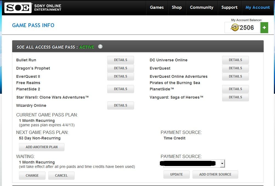Click the Free Realms game name
275x186 pixels.
tap(28, 83)
